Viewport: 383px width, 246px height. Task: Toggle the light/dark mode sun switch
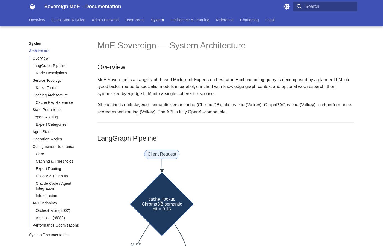coord(286,7)
